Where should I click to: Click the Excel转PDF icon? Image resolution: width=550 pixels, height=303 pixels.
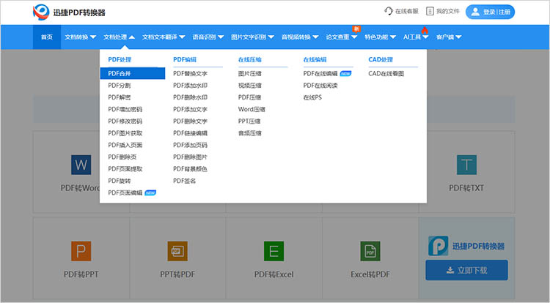coord(370,251)
